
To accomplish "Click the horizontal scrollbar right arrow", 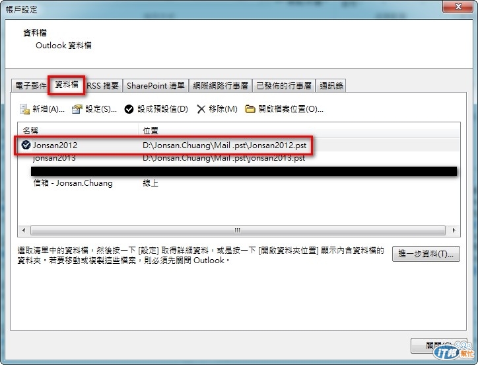I will coord(454,230).
